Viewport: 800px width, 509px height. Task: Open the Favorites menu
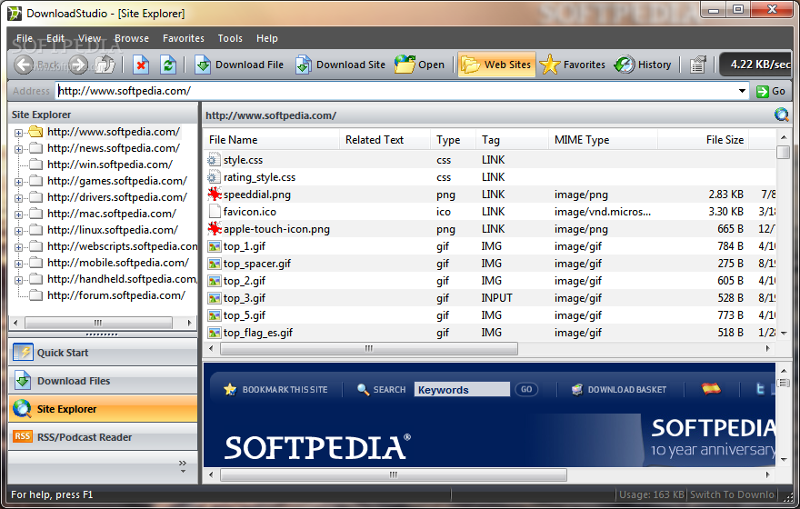183,38
